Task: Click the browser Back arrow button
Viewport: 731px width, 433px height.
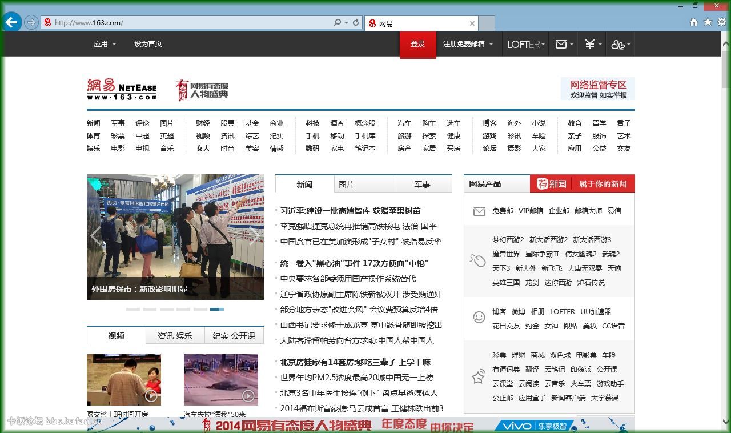Action: tap(11, 22)
